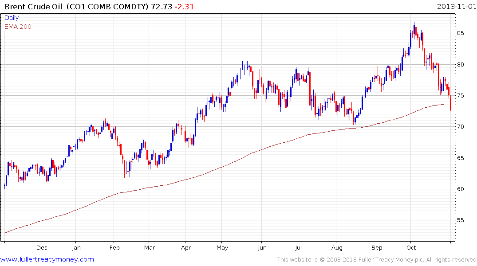Click the Oct month axis label
The image size is (477, 266).
[411, 247]
